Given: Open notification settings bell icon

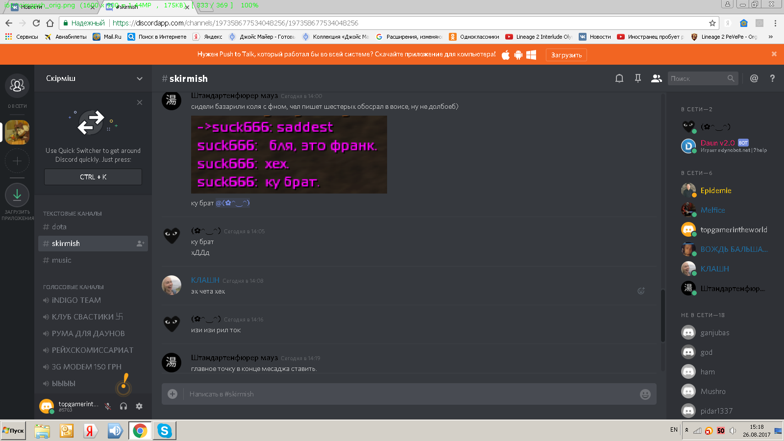Looking at the screenshot, I should click(619, 78).
